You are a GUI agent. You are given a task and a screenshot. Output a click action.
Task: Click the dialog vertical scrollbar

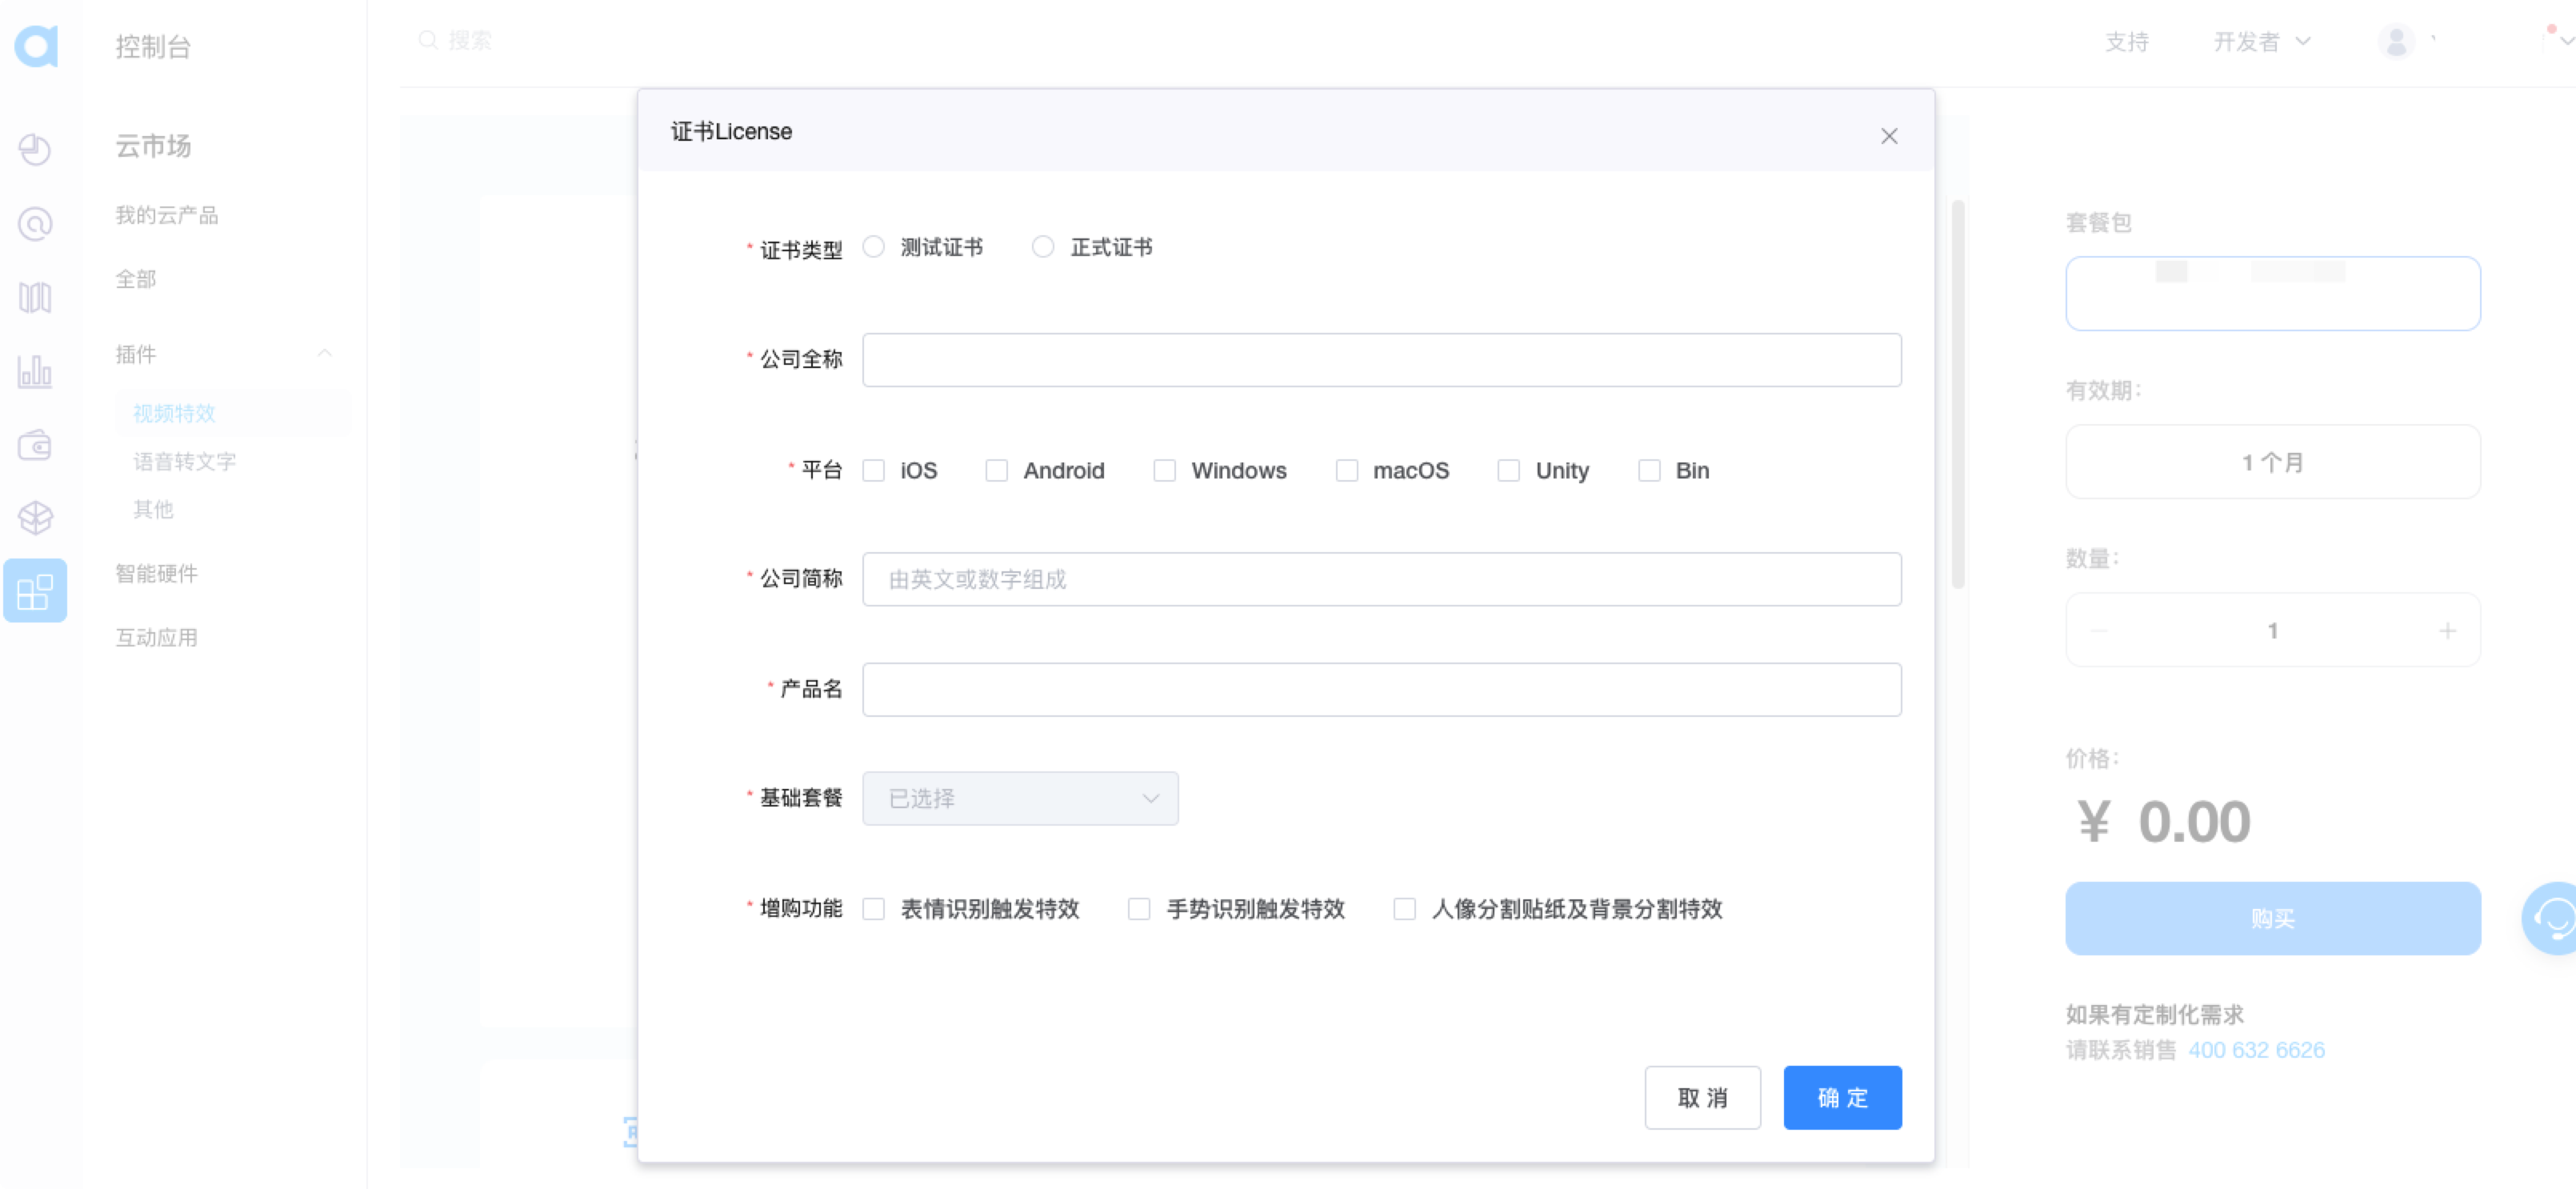[1958, 395]
